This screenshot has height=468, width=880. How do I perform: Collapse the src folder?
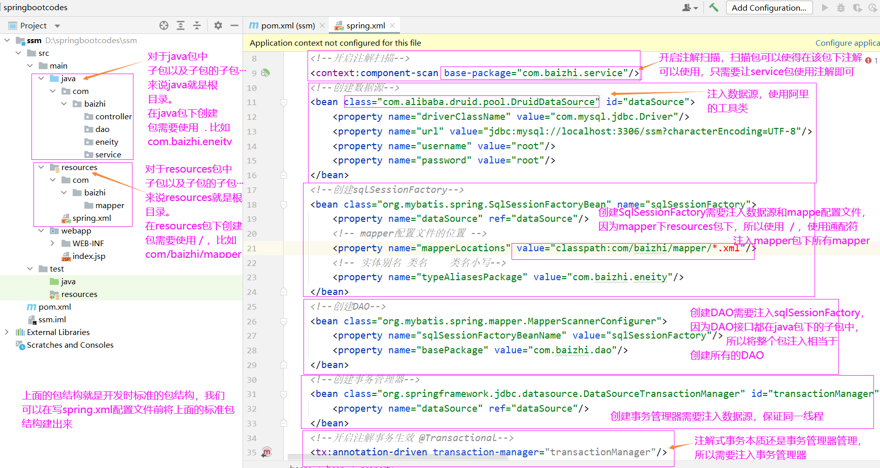[18, 53]
